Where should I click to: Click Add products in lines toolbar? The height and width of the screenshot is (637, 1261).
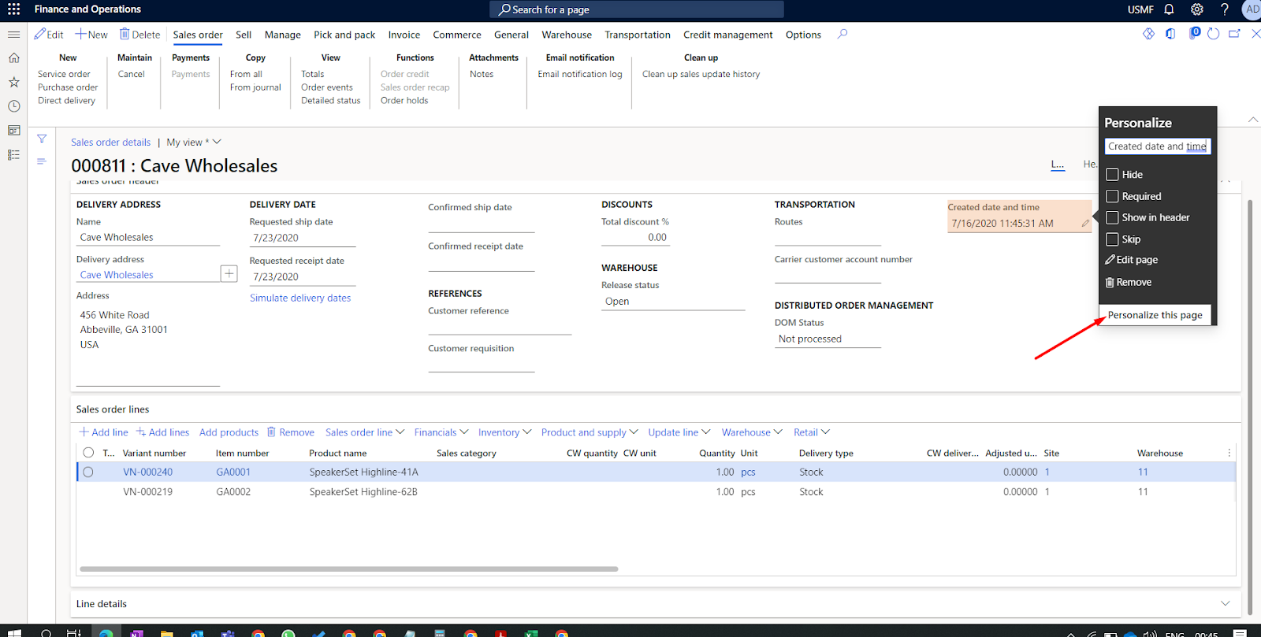[x=229, y=432]
